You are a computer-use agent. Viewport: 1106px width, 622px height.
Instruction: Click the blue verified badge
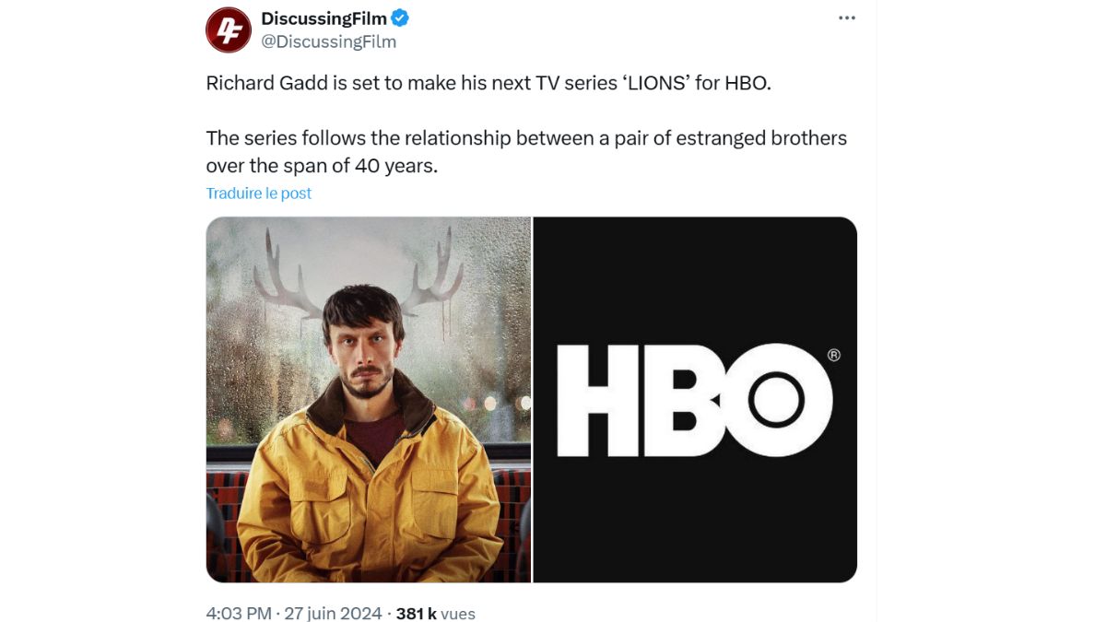tap(401, 18)
